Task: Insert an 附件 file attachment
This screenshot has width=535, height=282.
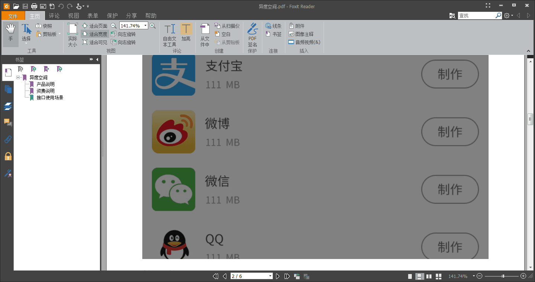Action: [x=296, y=26]
